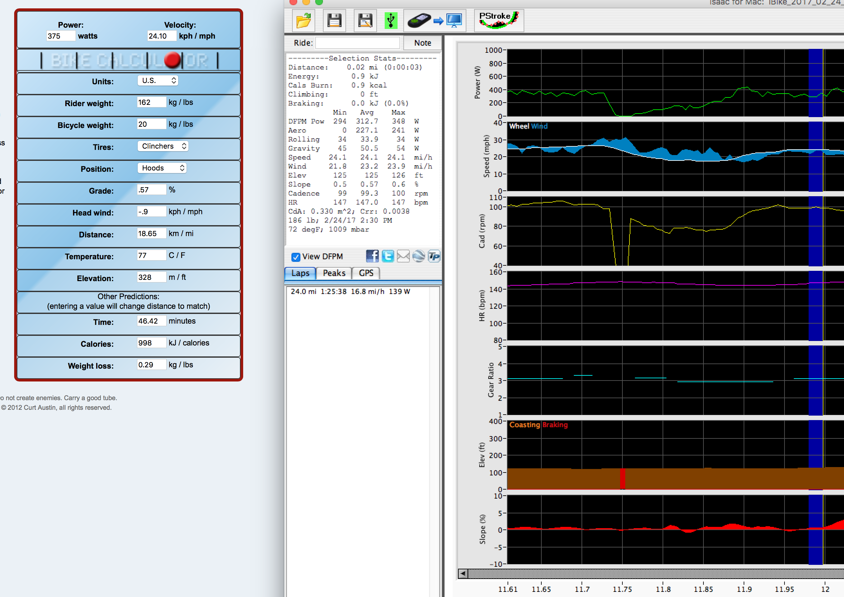
Task: Click the Save floppy disk icon
Action: pyautogui.click(x=335, y=21)
